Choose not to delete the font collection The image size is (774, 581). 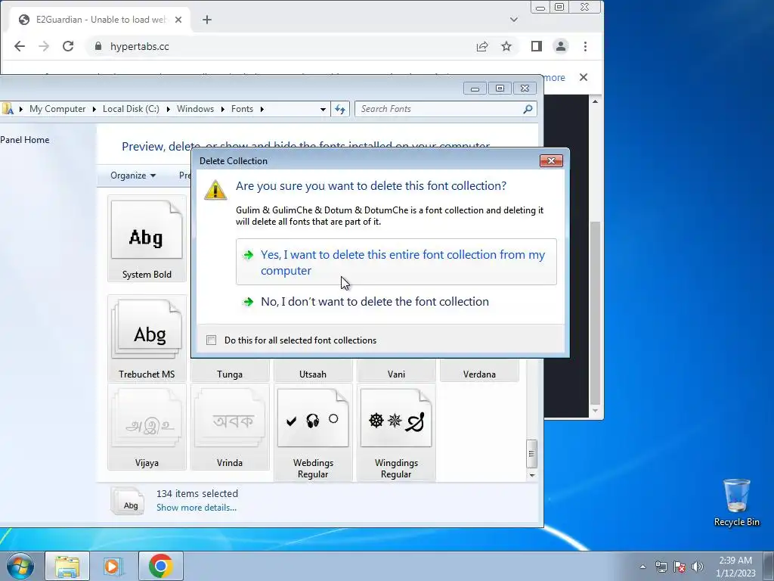point(374,301)
